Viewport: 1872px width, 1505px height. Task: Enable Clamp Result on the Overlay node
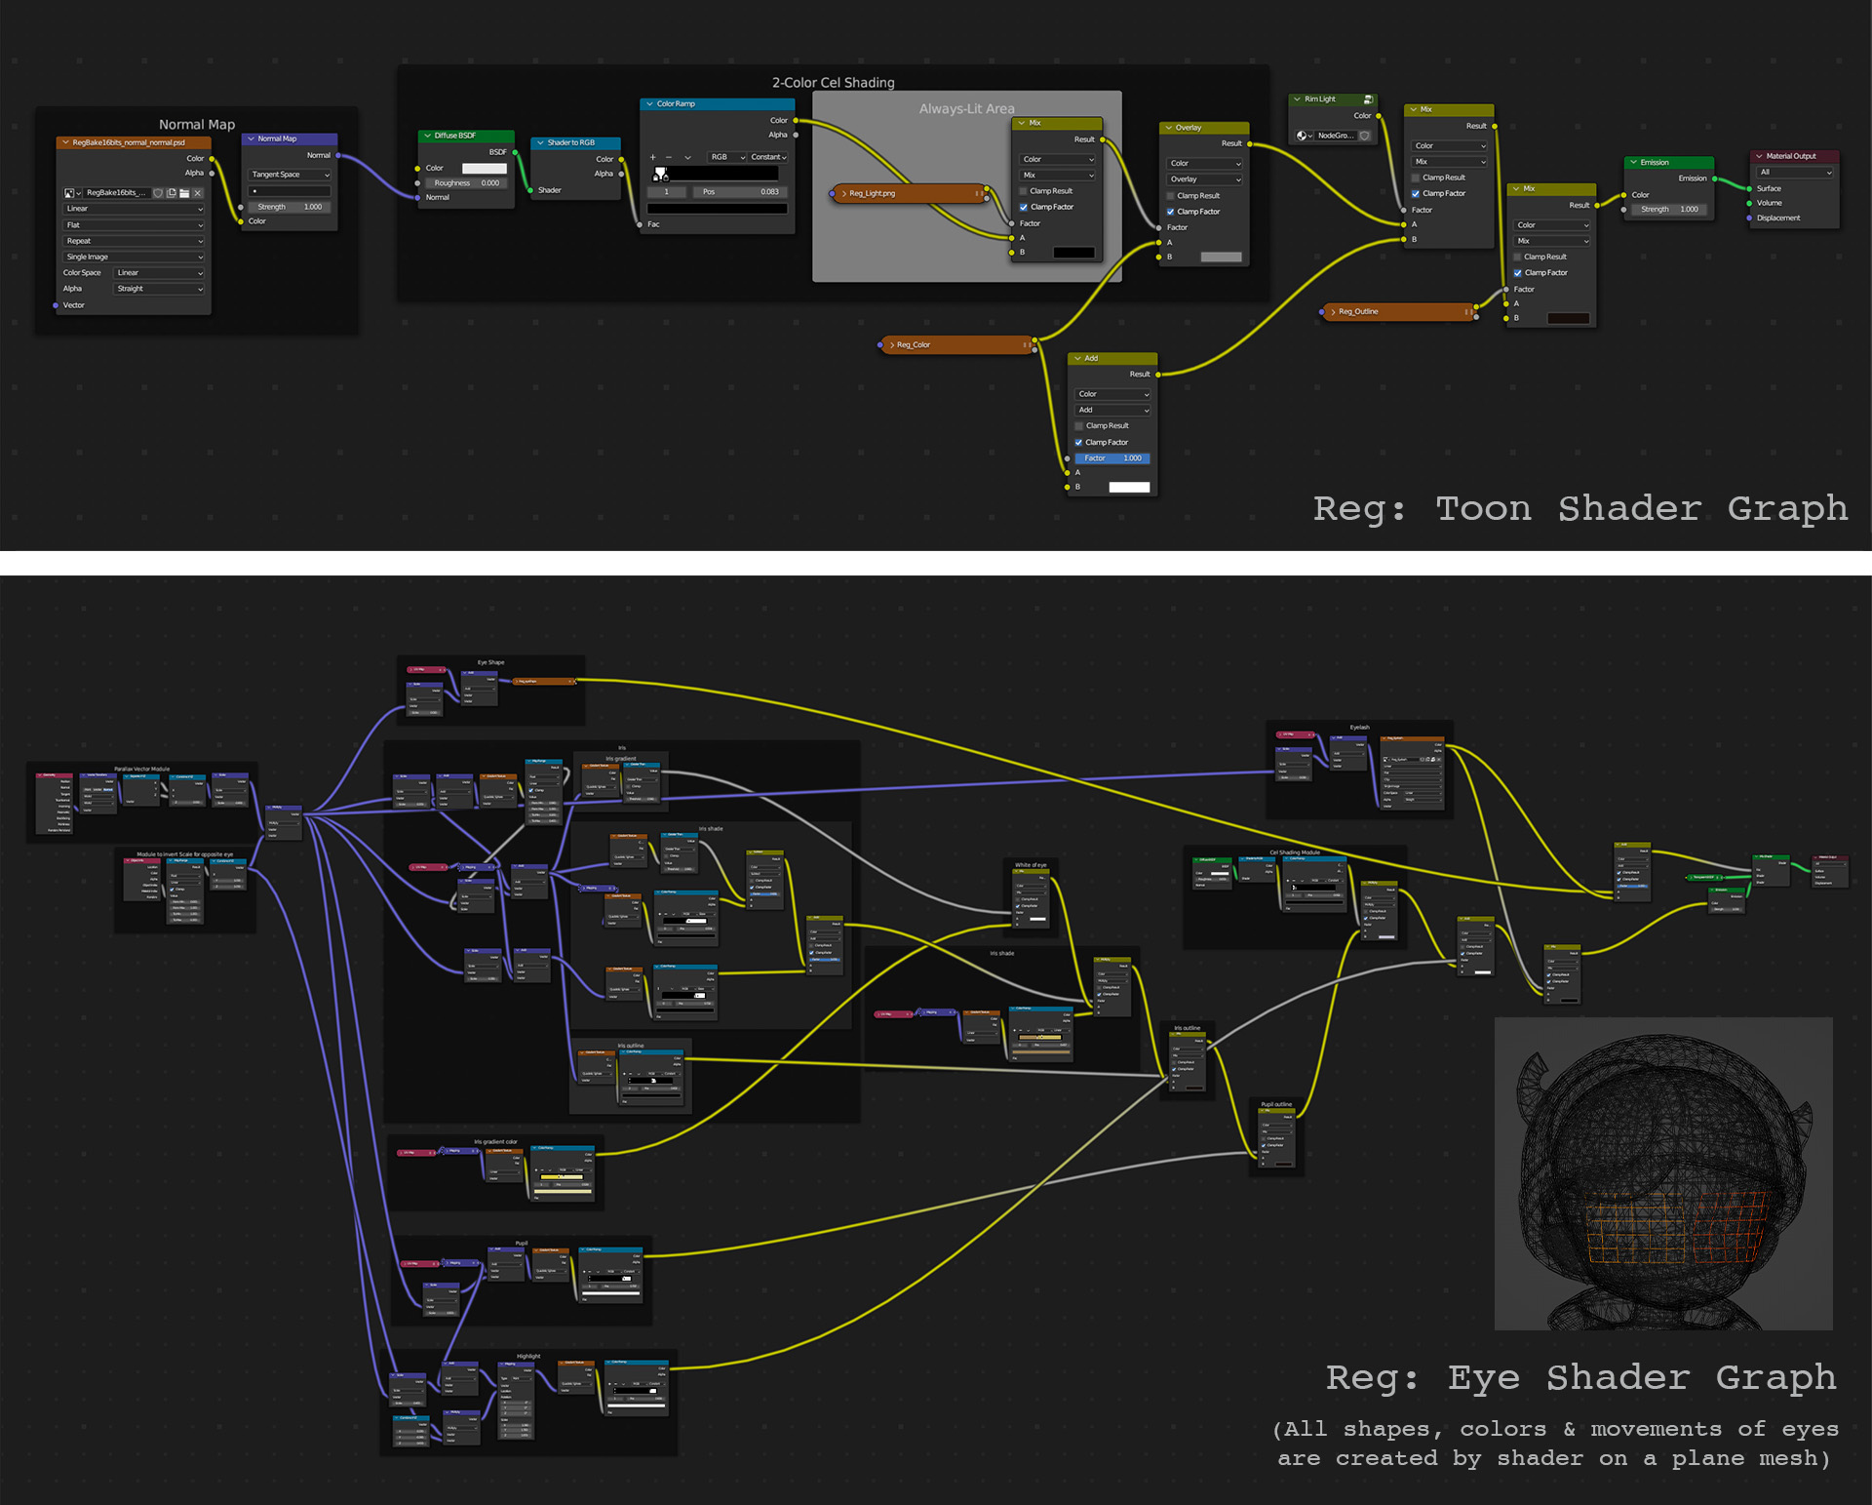point(1171,196)
